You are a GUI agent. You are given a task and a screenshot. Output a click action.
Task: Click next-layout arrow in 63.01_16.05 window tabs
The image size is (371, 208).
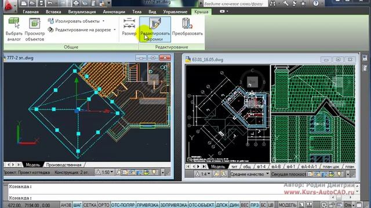[198, 166]
